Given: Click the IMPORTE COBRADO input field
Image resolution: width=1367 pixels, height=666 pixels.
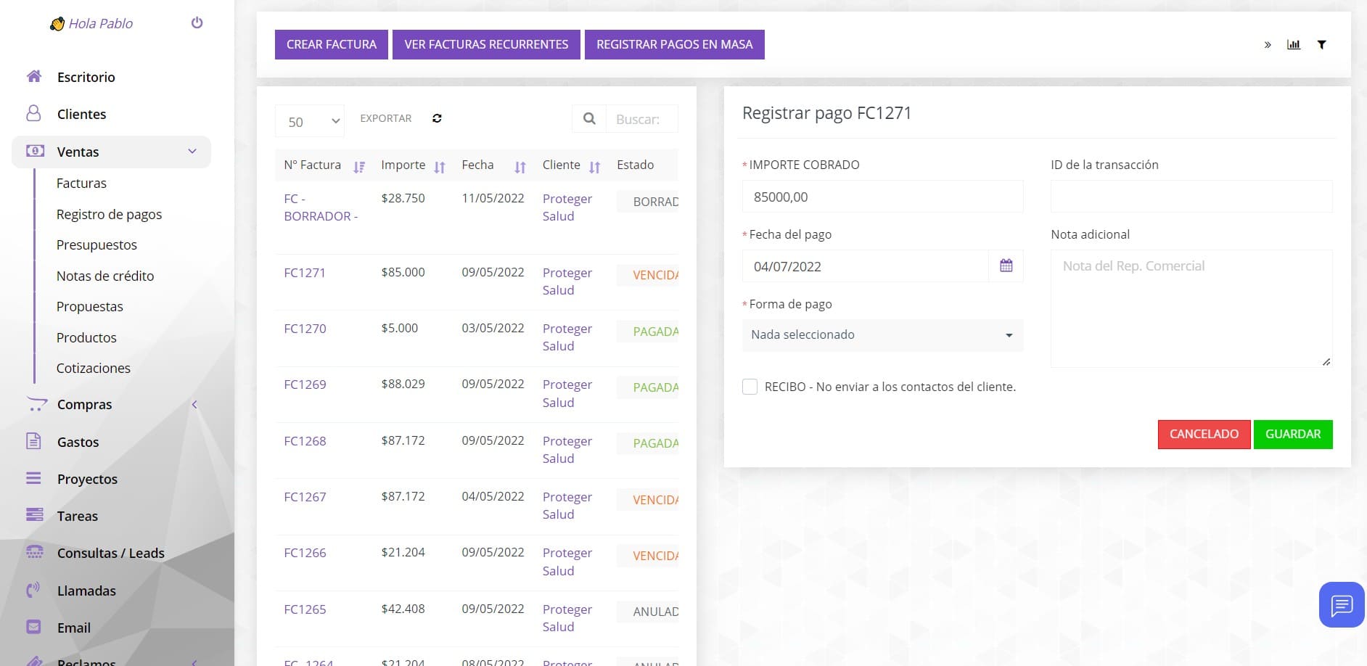Looking at the screenshot, I should point(882,197).
